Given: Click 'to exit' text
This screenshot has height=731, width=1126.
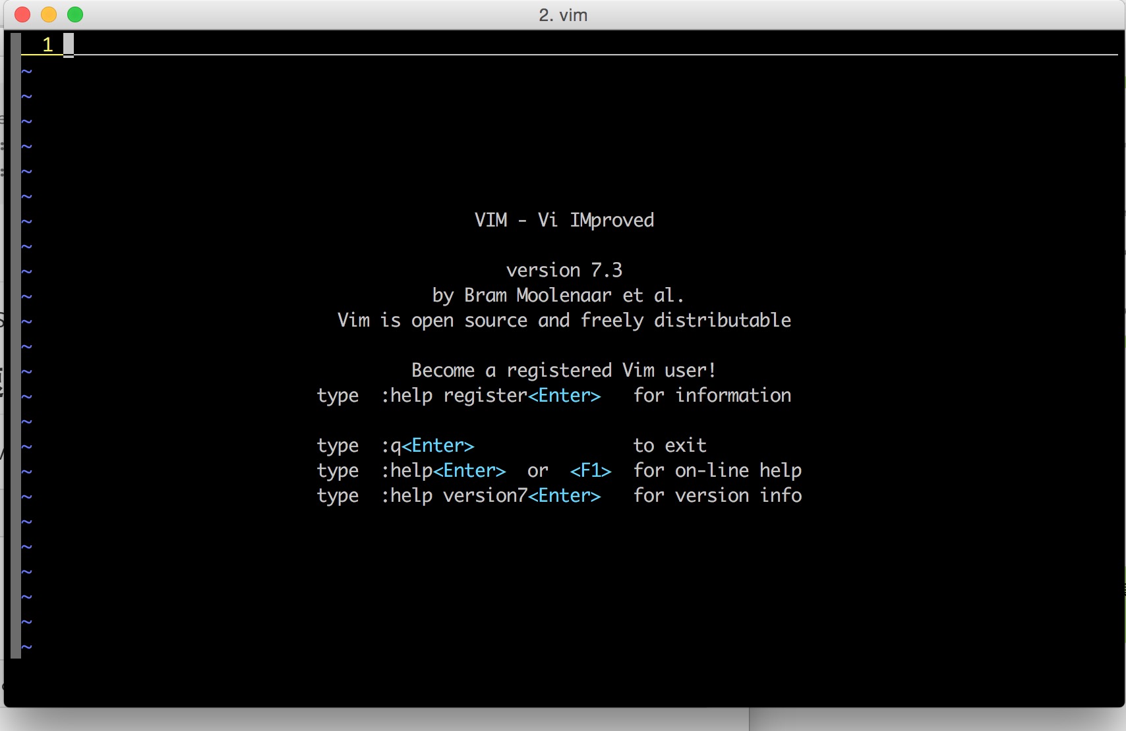Looking at the screenshot, I should coord(670,445).
